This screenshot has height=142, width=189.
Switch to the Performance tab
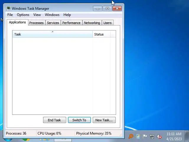(71, 23)
